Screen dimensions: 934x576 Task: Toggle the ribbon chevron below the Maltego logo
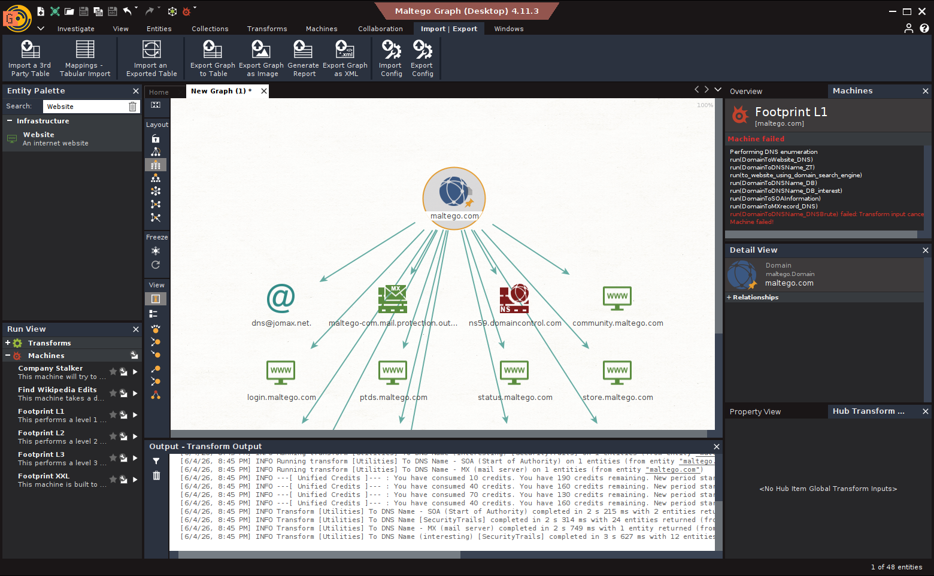(x=41, y=28)
